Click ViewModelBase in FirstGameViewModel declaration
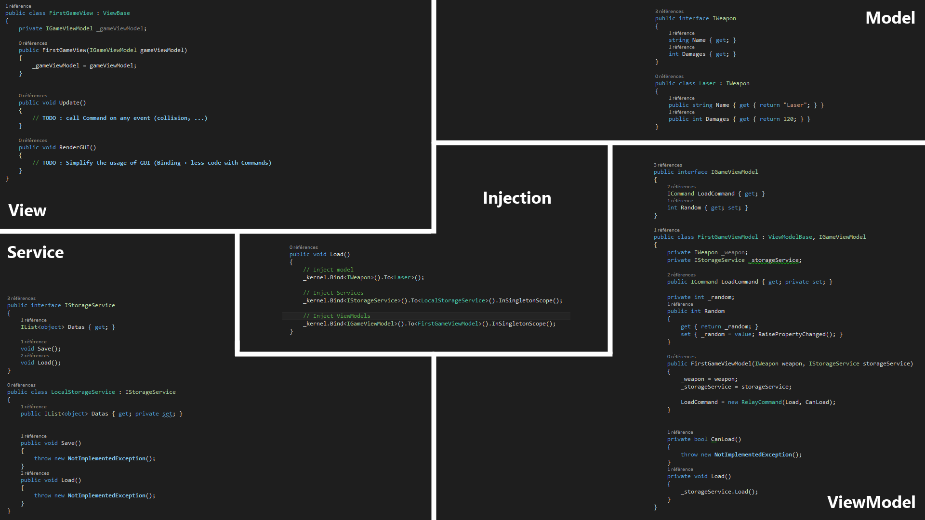Viewport: 925px width, 520px height. (x=790, y=237)
